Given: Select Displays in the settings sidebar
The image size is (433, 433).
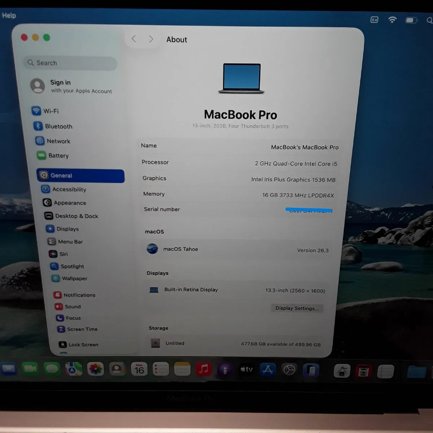Looking at the screenshot, I should (x=67, y=229).
